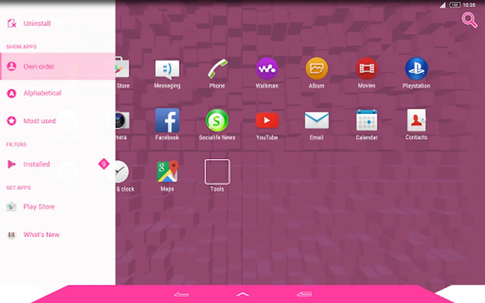Launch the Phone app
Screen dimensions: 485x303
[x=217, y=69]
